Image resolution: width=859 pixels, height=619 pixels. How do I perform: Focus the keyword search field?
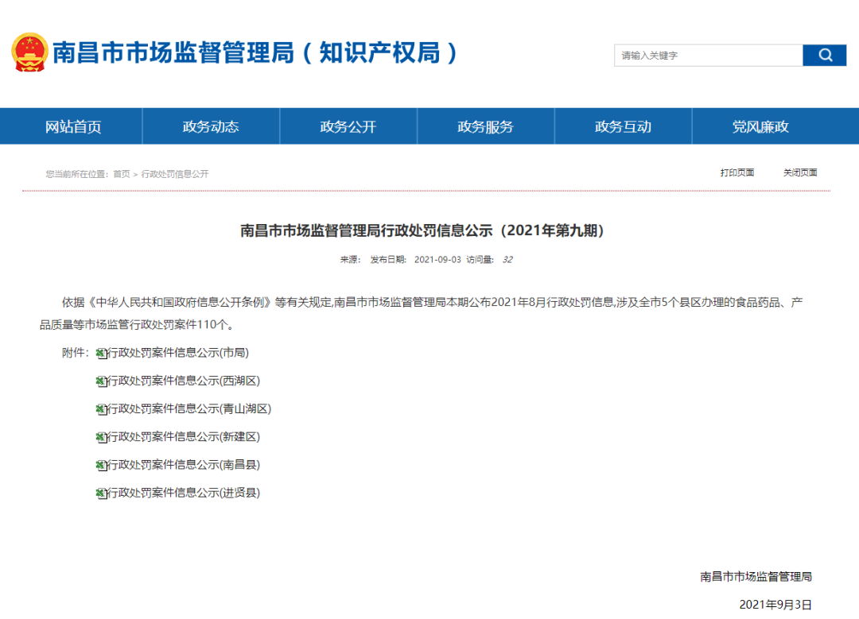(x=709, y=56)
